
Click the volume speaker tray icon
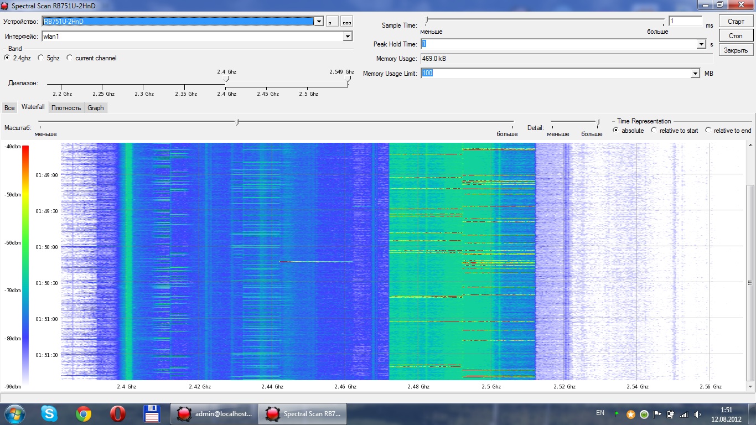[697, 414]
